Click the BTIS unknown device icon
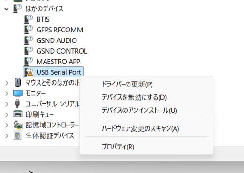Viewport: 244px width, 173px height. click(29, 19)
